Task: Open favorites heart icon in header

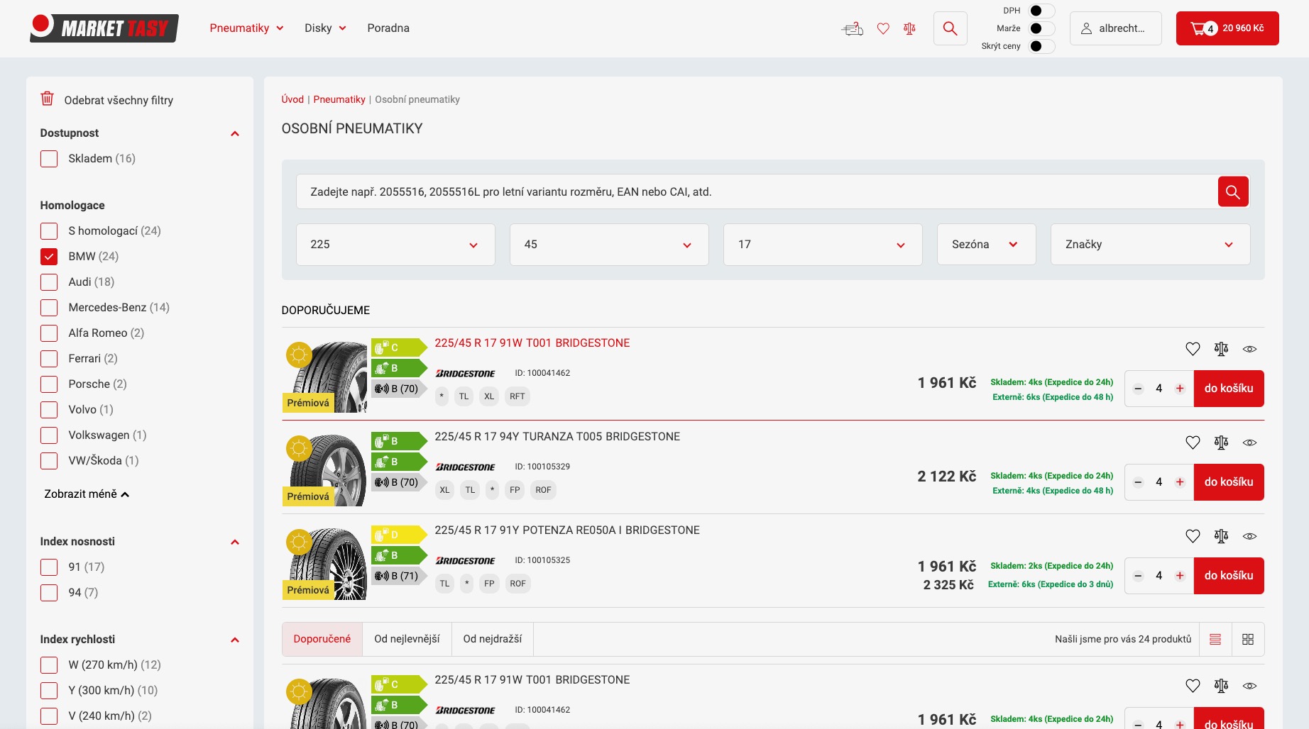Action: tap(883, 28)
